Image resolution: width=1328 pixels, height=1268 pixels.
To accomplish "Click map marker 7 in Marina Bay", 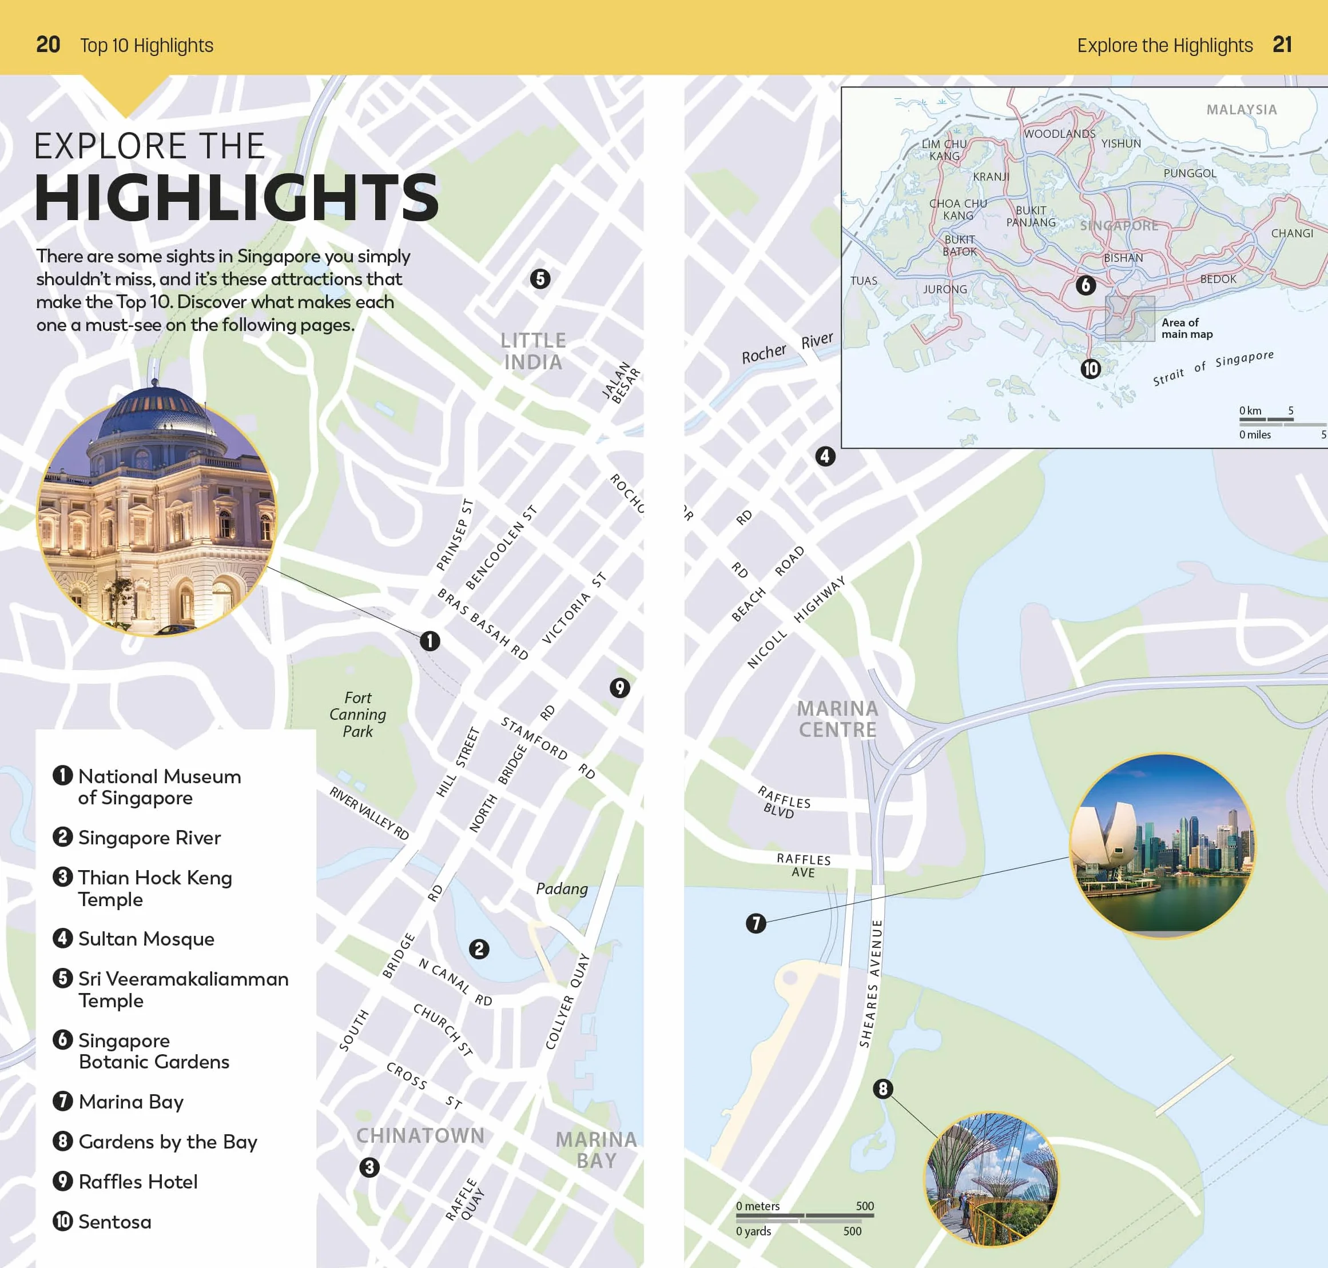I will click(756, 923).
